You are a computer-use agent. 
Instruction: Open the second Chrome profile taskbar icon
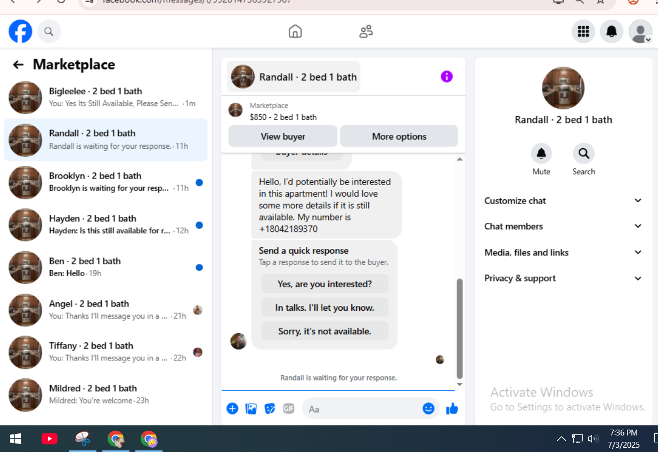[149, 439]
